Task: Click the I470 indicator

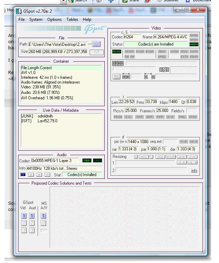Action: [194, 51]
